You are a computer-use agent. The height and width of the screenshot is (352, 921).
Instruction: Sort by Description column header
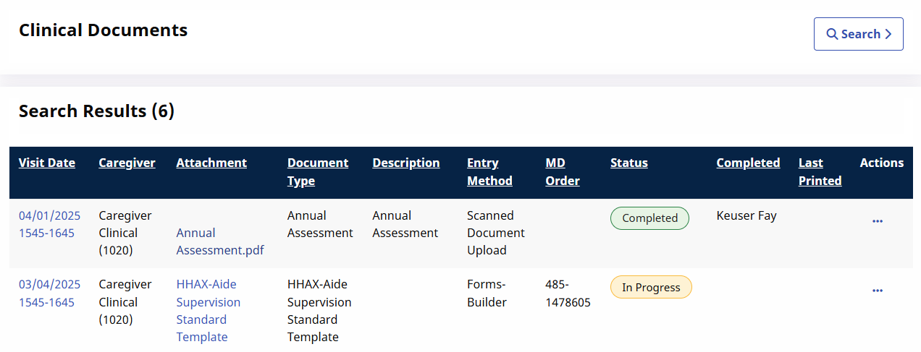pos(406,163)
